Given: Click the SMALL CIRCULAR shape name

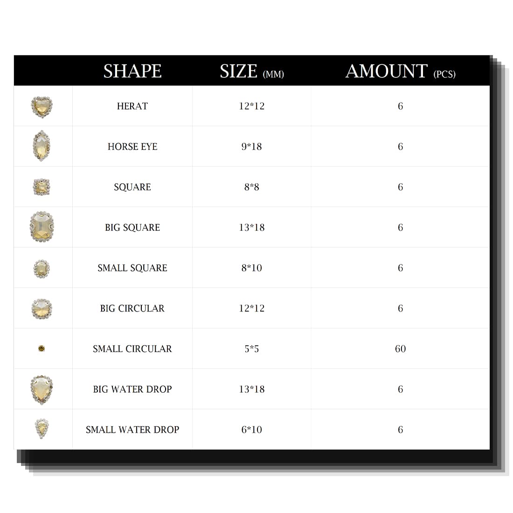Looking at the screenshot, I should tap(132, 349).
